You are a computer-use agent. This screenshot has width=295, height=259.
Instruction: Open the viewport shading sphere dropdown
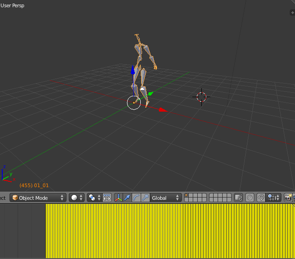(76, 198)
